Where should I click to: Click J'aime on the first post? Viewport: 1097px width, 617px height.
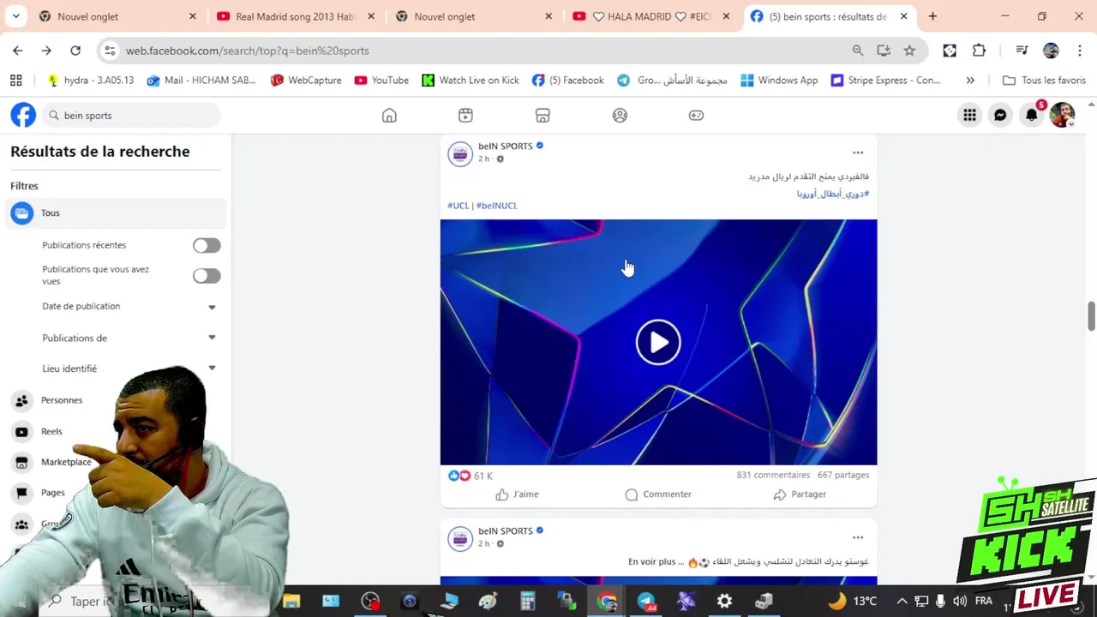tap(517, 494)
